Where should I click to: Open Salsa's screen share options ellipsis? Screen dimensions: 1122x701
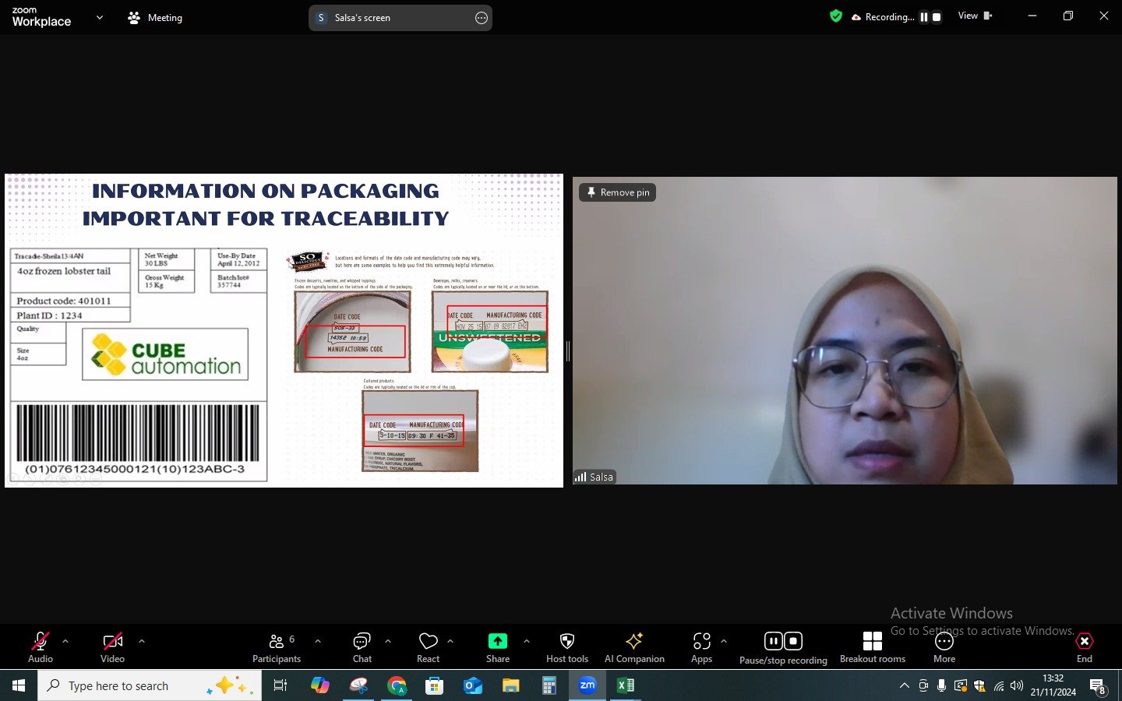point(482,18)
